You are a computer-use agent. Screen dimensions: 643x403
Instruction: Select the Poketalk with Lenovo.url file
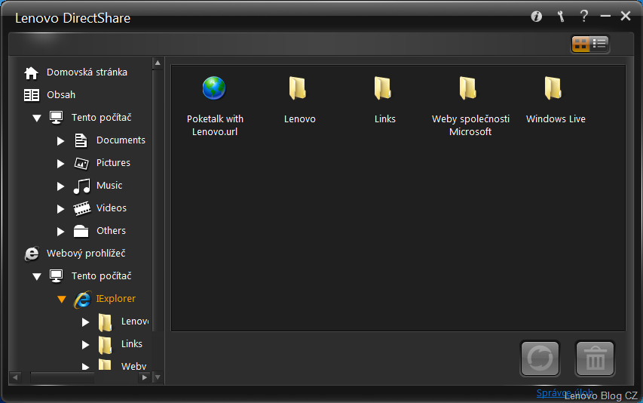[x=215, y=89]
